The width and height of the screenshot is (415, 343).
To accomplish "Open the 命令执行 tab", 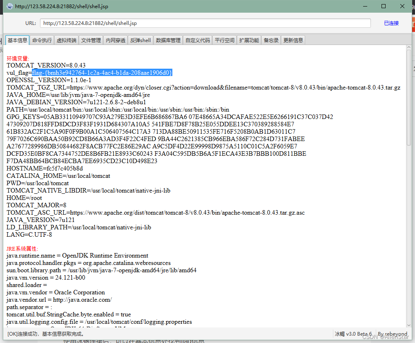I will pos(42,40).
